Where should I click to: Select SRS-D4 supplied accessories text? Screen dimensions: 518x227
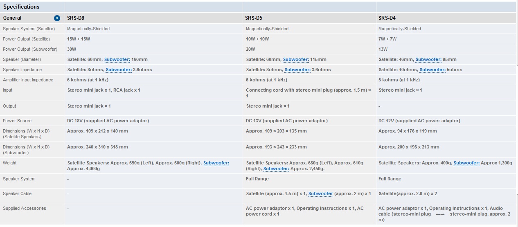pos(445,214)
